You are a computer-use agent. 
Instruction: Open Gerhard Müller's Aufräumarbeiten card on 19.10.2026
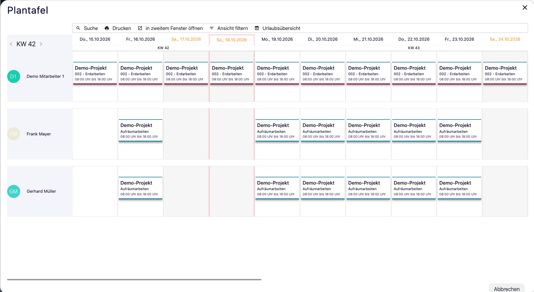coord(277,188)
